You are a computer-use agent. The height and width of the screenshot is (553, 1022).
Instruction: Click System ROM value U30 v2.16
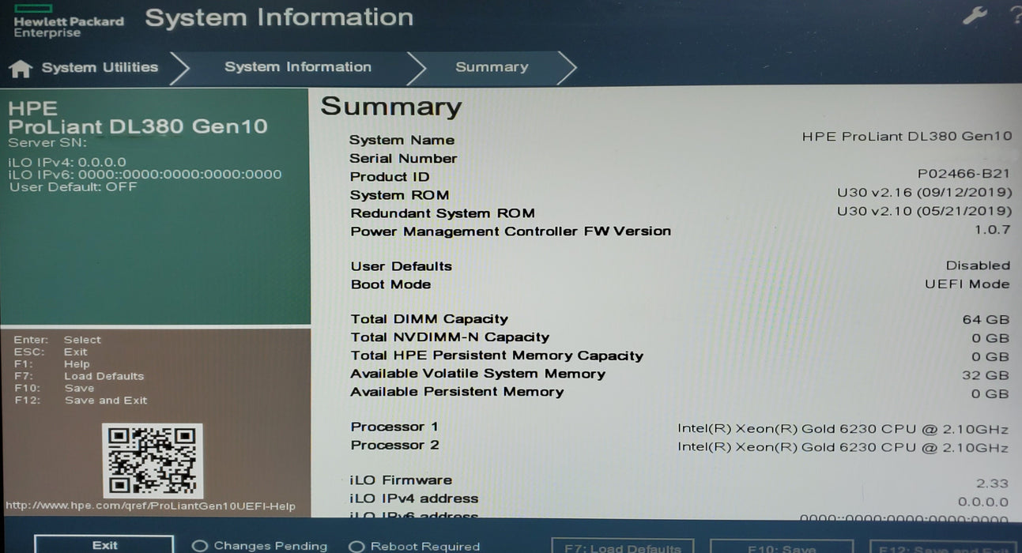[x=924, y=192]
